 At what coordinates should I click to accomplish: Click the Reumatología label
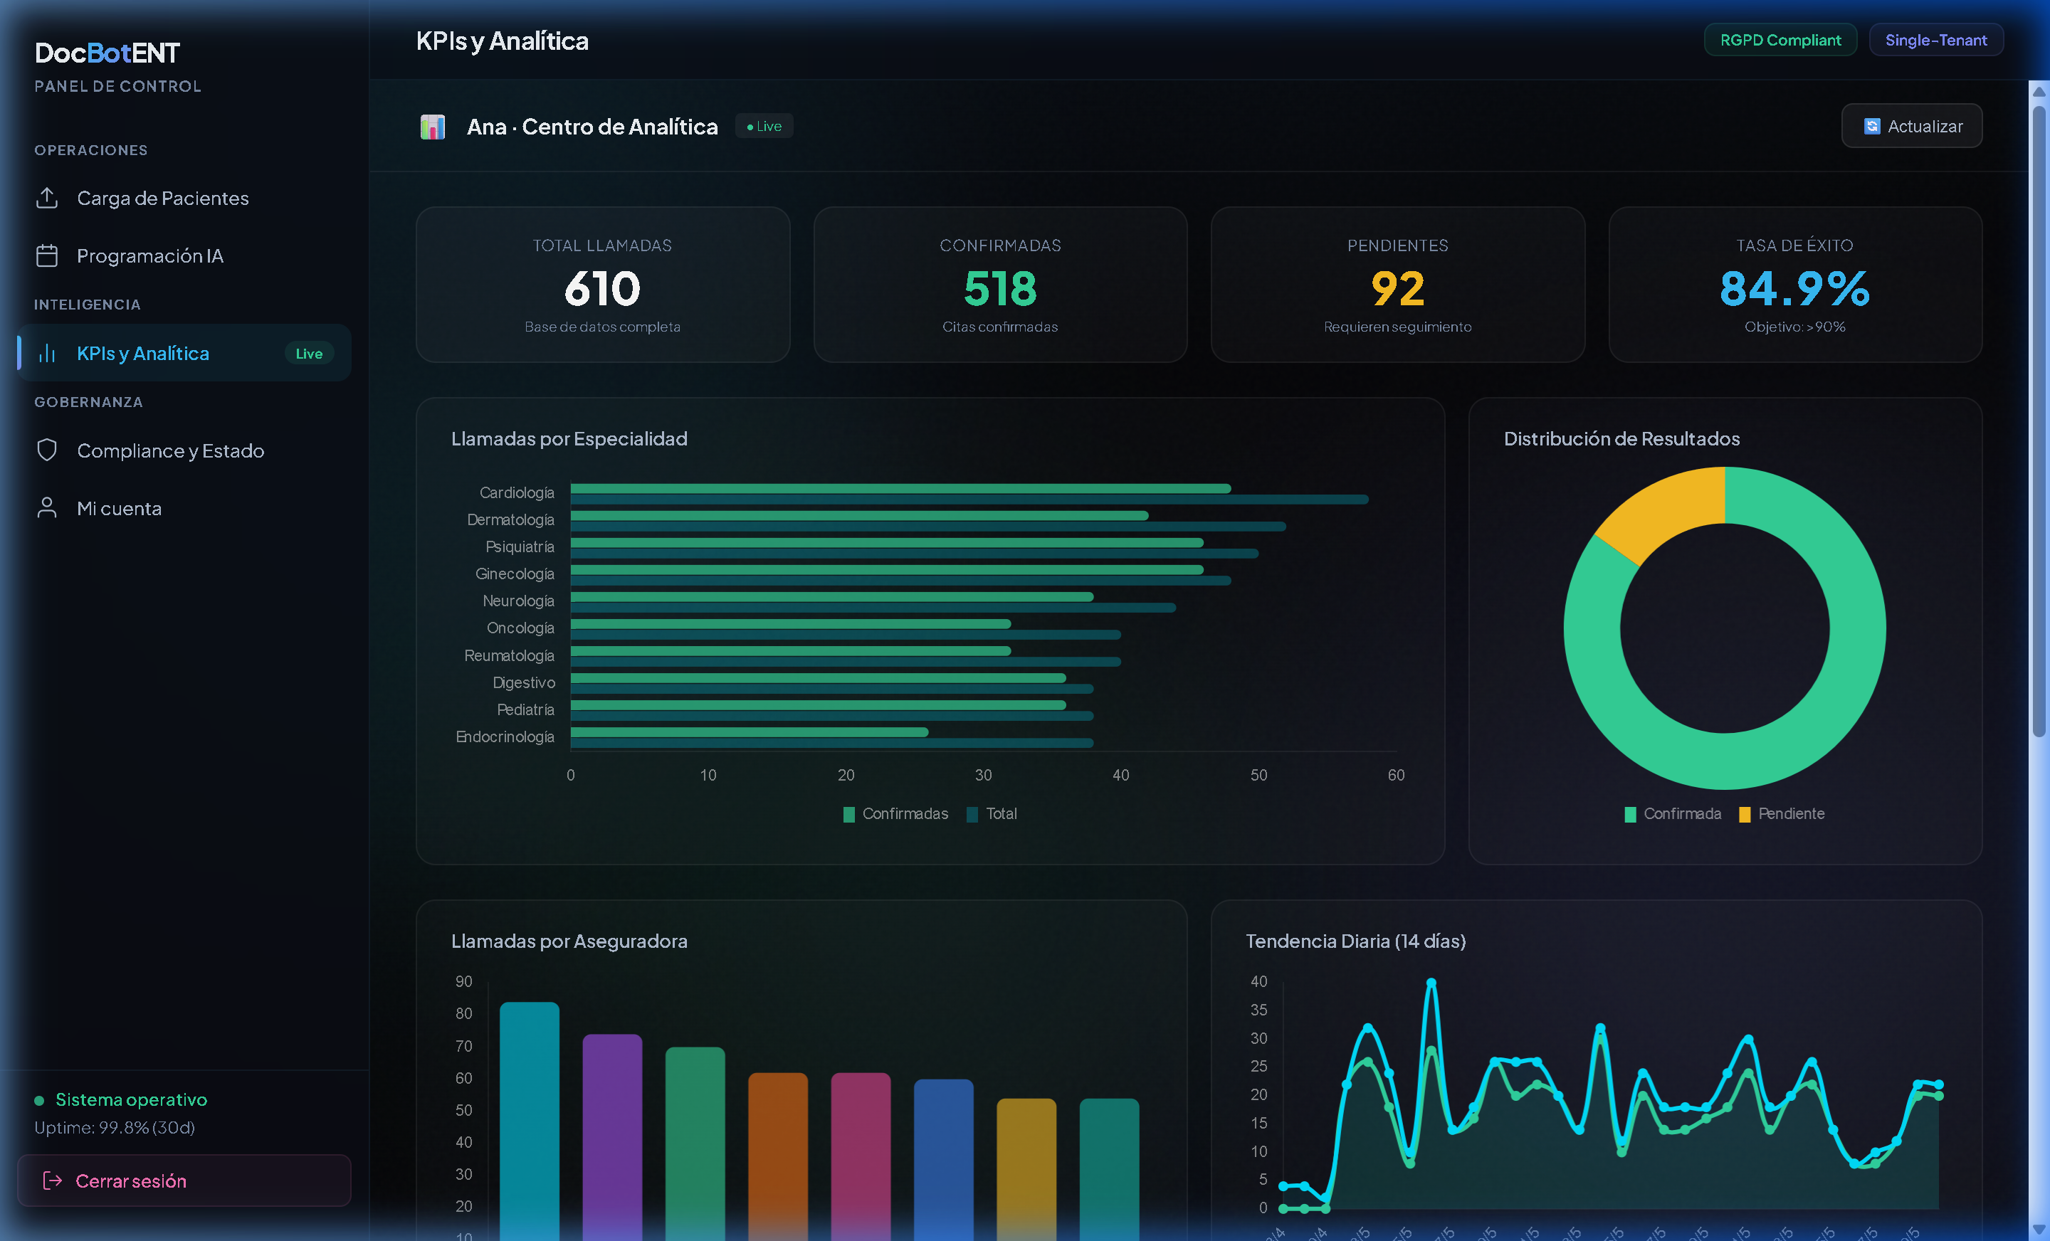[509, 655]
